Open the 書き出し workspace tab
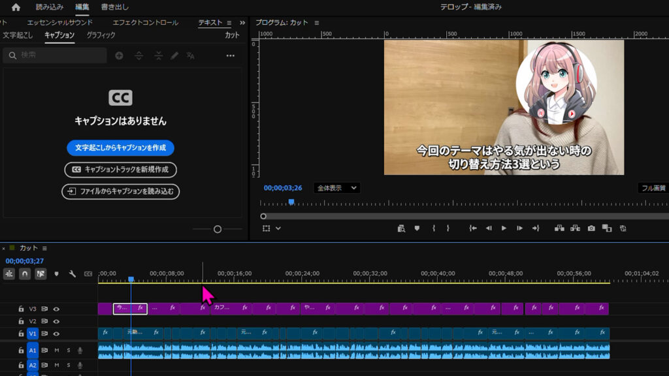Viewport: 669px width, 376px height. pos(114,7)
